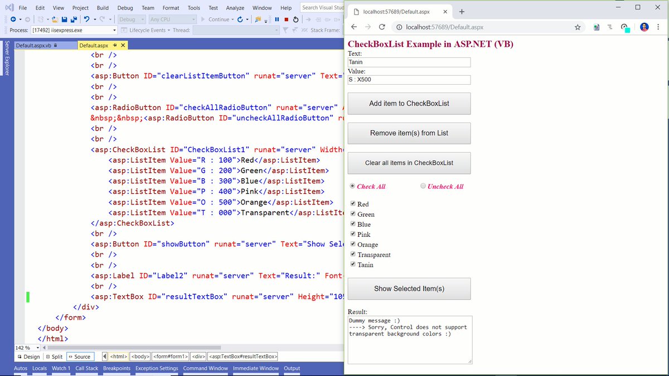Switch to Design view tab
Viewport: 669px width, 376px height.
pos(28,357)
